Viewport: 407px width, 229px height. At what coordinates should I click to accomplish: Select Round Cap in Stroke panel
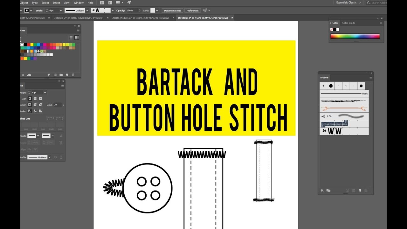click(35, 99)
